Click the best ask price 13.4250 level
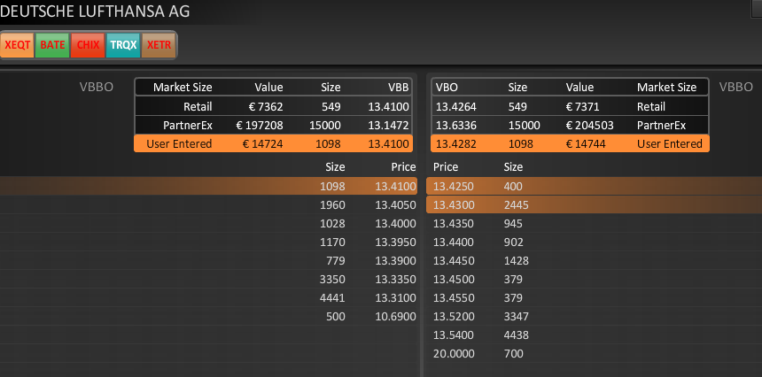The height and width of the screenshot is (377, 762). coord(453,186)
